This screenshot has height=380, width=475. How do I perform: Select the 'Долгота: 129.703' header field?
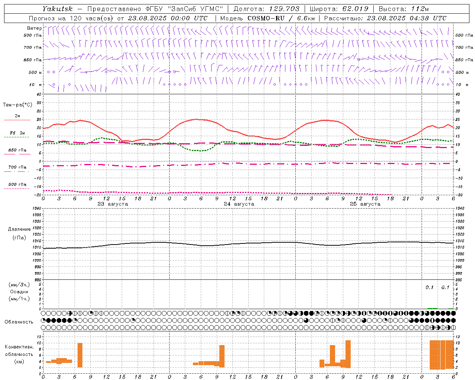[x=266, y=9]
